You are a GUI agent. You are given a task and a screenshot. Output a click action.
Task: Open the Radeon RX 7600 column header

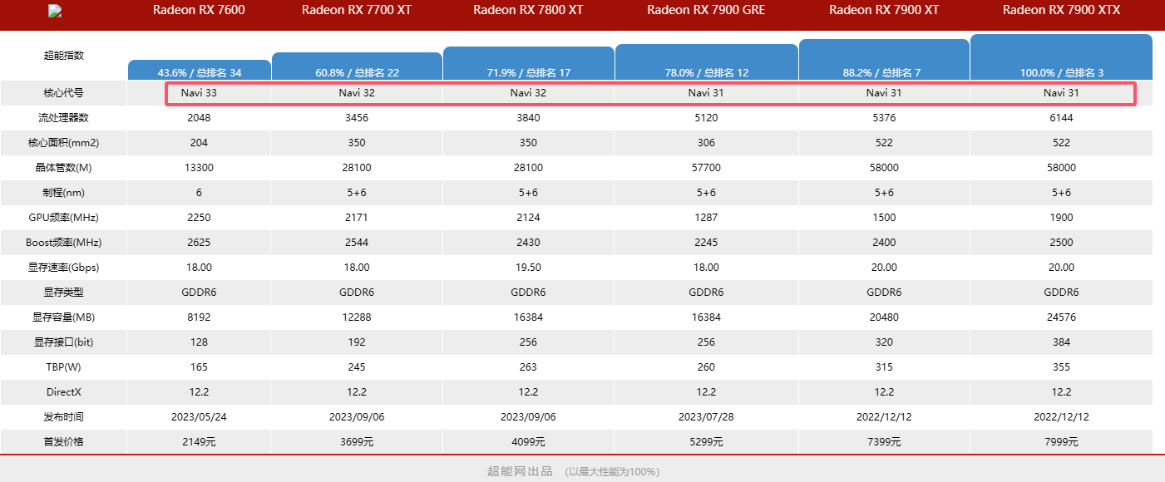click(x=199, y=10)
